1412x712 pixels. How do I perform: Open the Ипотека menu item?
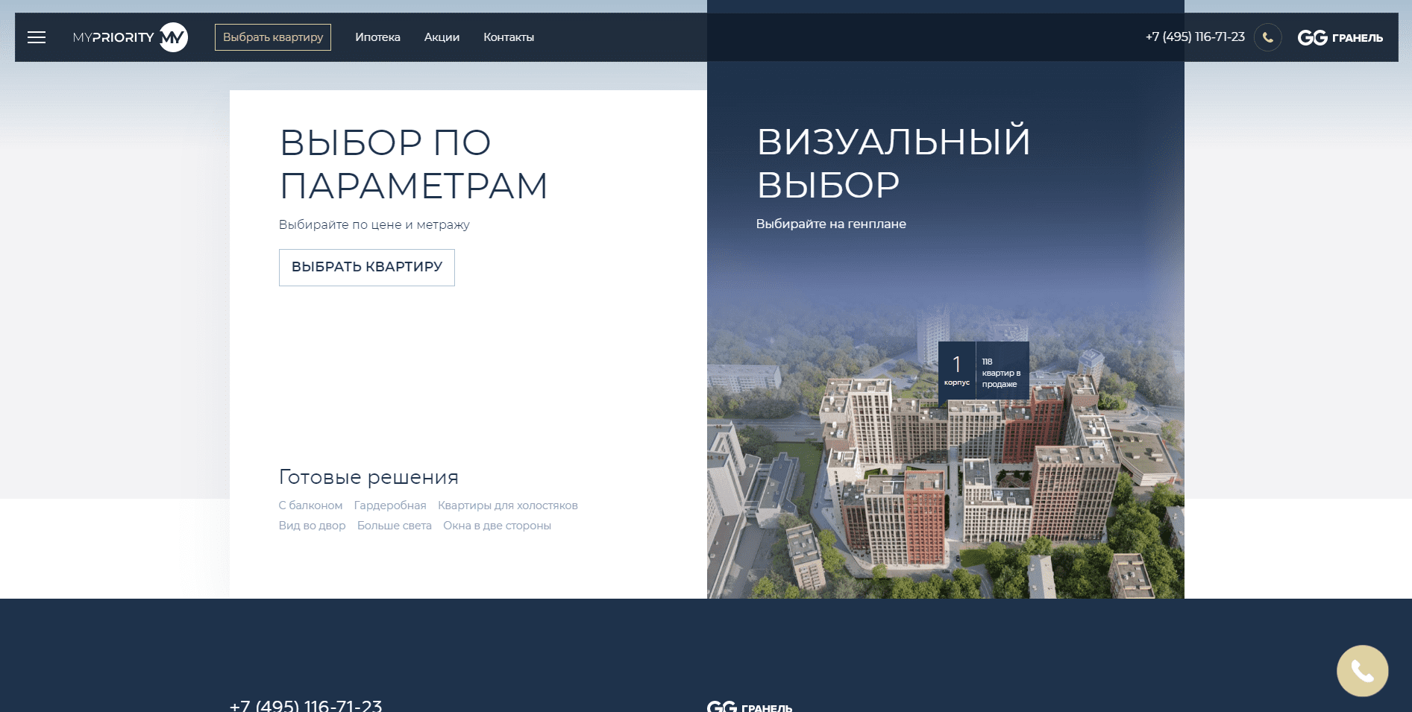click(377, 37)
